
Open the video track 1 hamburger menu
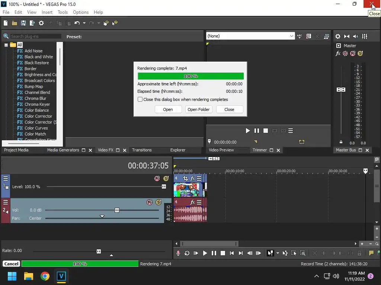[6, 178]
